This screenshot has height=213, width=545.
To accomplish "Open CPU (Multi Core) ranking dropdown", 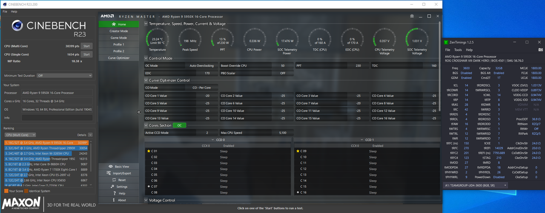I will pos(21,135).
